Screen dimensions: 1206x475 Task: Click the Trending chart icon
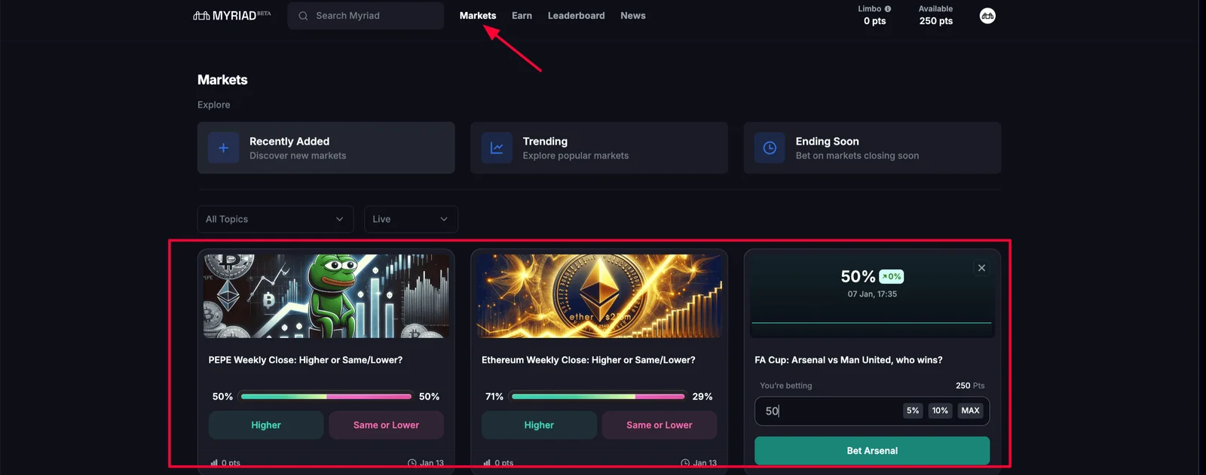[x=497, y=148]
